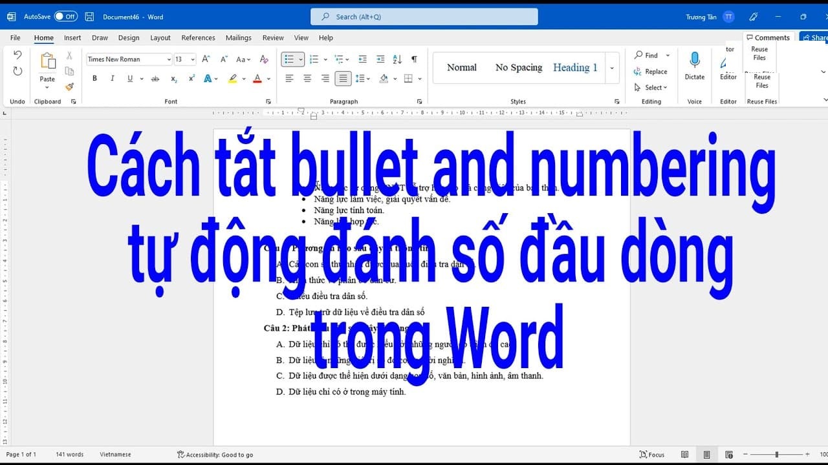The image size is (828, 465).
Task: Switch to References tab
Action: [x=198, y=37]
